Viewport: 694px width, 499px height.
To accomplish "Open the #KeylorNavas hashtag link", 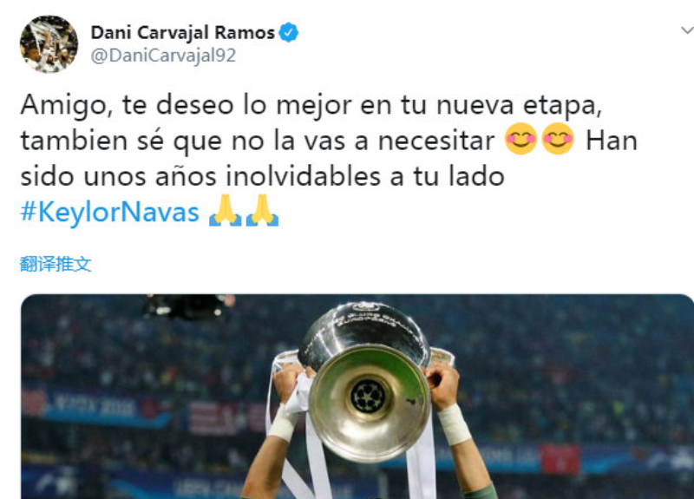I will (110, 212).
